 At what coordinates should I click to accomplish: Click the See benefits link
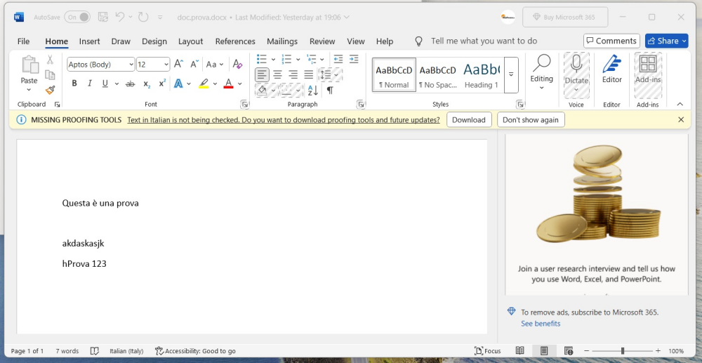[541, 323]
